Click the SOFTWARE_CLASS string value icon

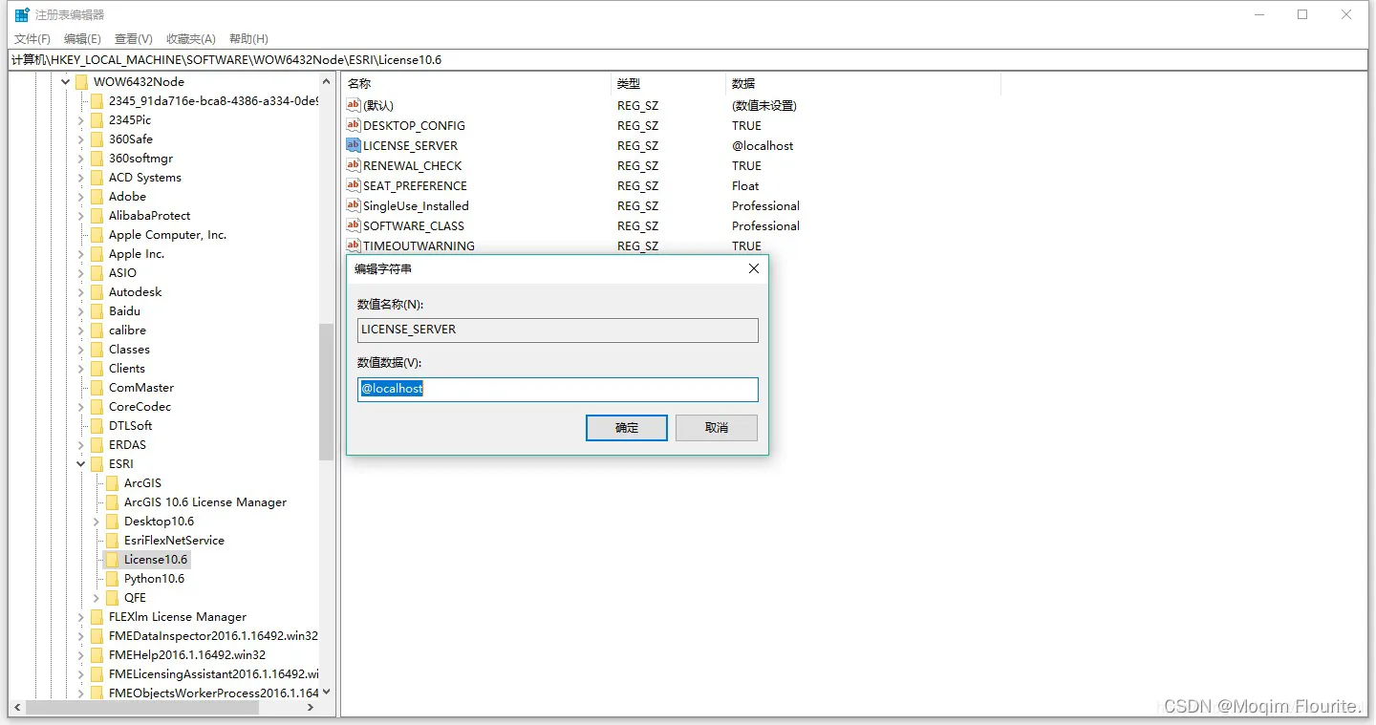[x=354, y=225]
